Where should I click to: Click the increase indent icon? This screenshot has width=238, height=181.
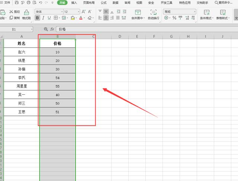coord(125,12)
